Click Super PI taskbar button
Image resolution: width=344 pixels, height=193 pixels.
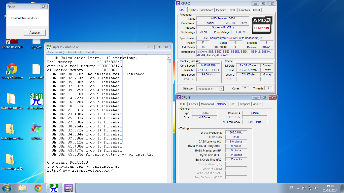click(x=53, y=188)
